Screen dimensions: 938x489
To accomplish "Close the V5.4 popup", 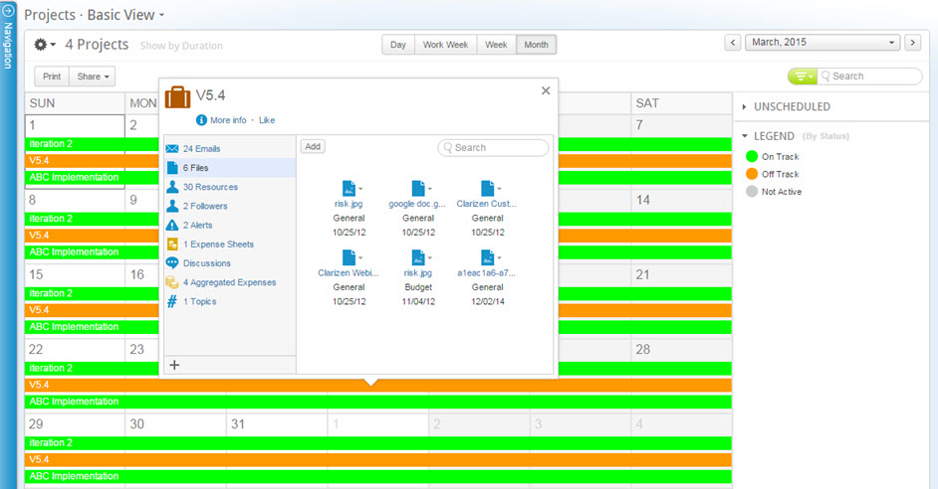I will (546, 90).
